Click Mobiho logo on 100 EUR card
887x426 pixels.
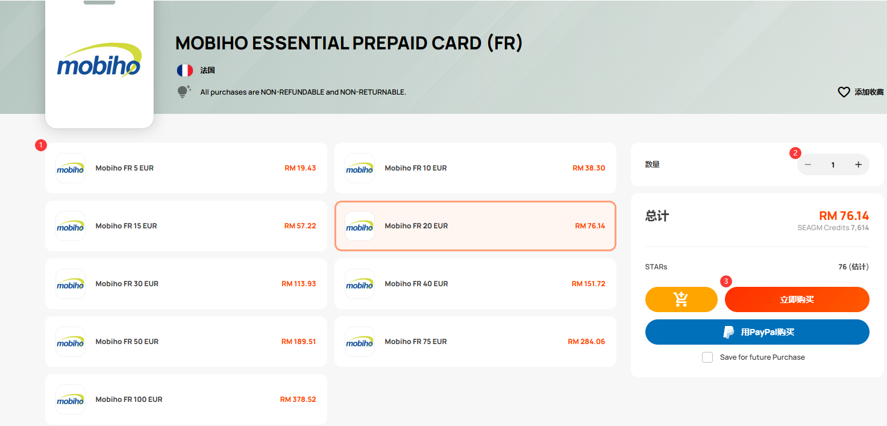(71, 399)
